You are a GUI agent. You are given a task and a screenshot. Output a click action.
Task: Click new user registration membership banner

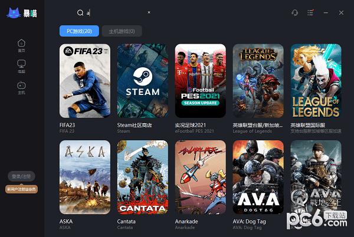(21, 189)
